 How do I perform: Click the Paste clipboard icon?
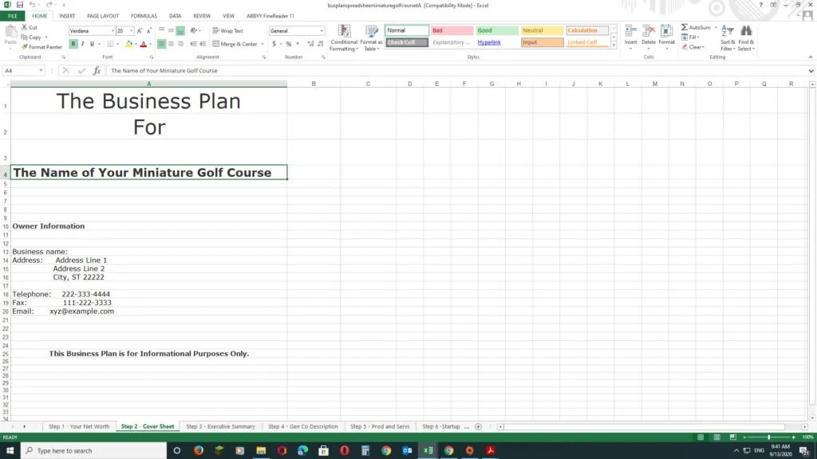pos(10,33)
